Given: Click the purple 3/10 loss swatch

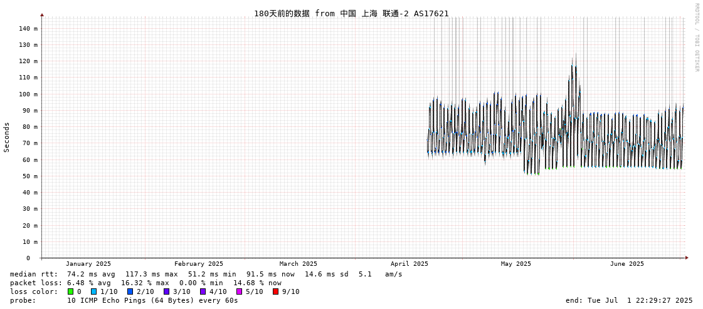Looking at the screenshot, I should 166,291.
